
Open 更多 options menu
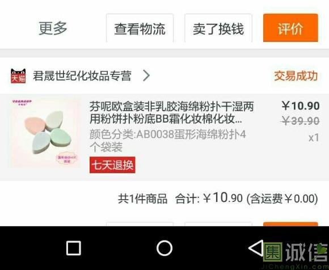53,28
